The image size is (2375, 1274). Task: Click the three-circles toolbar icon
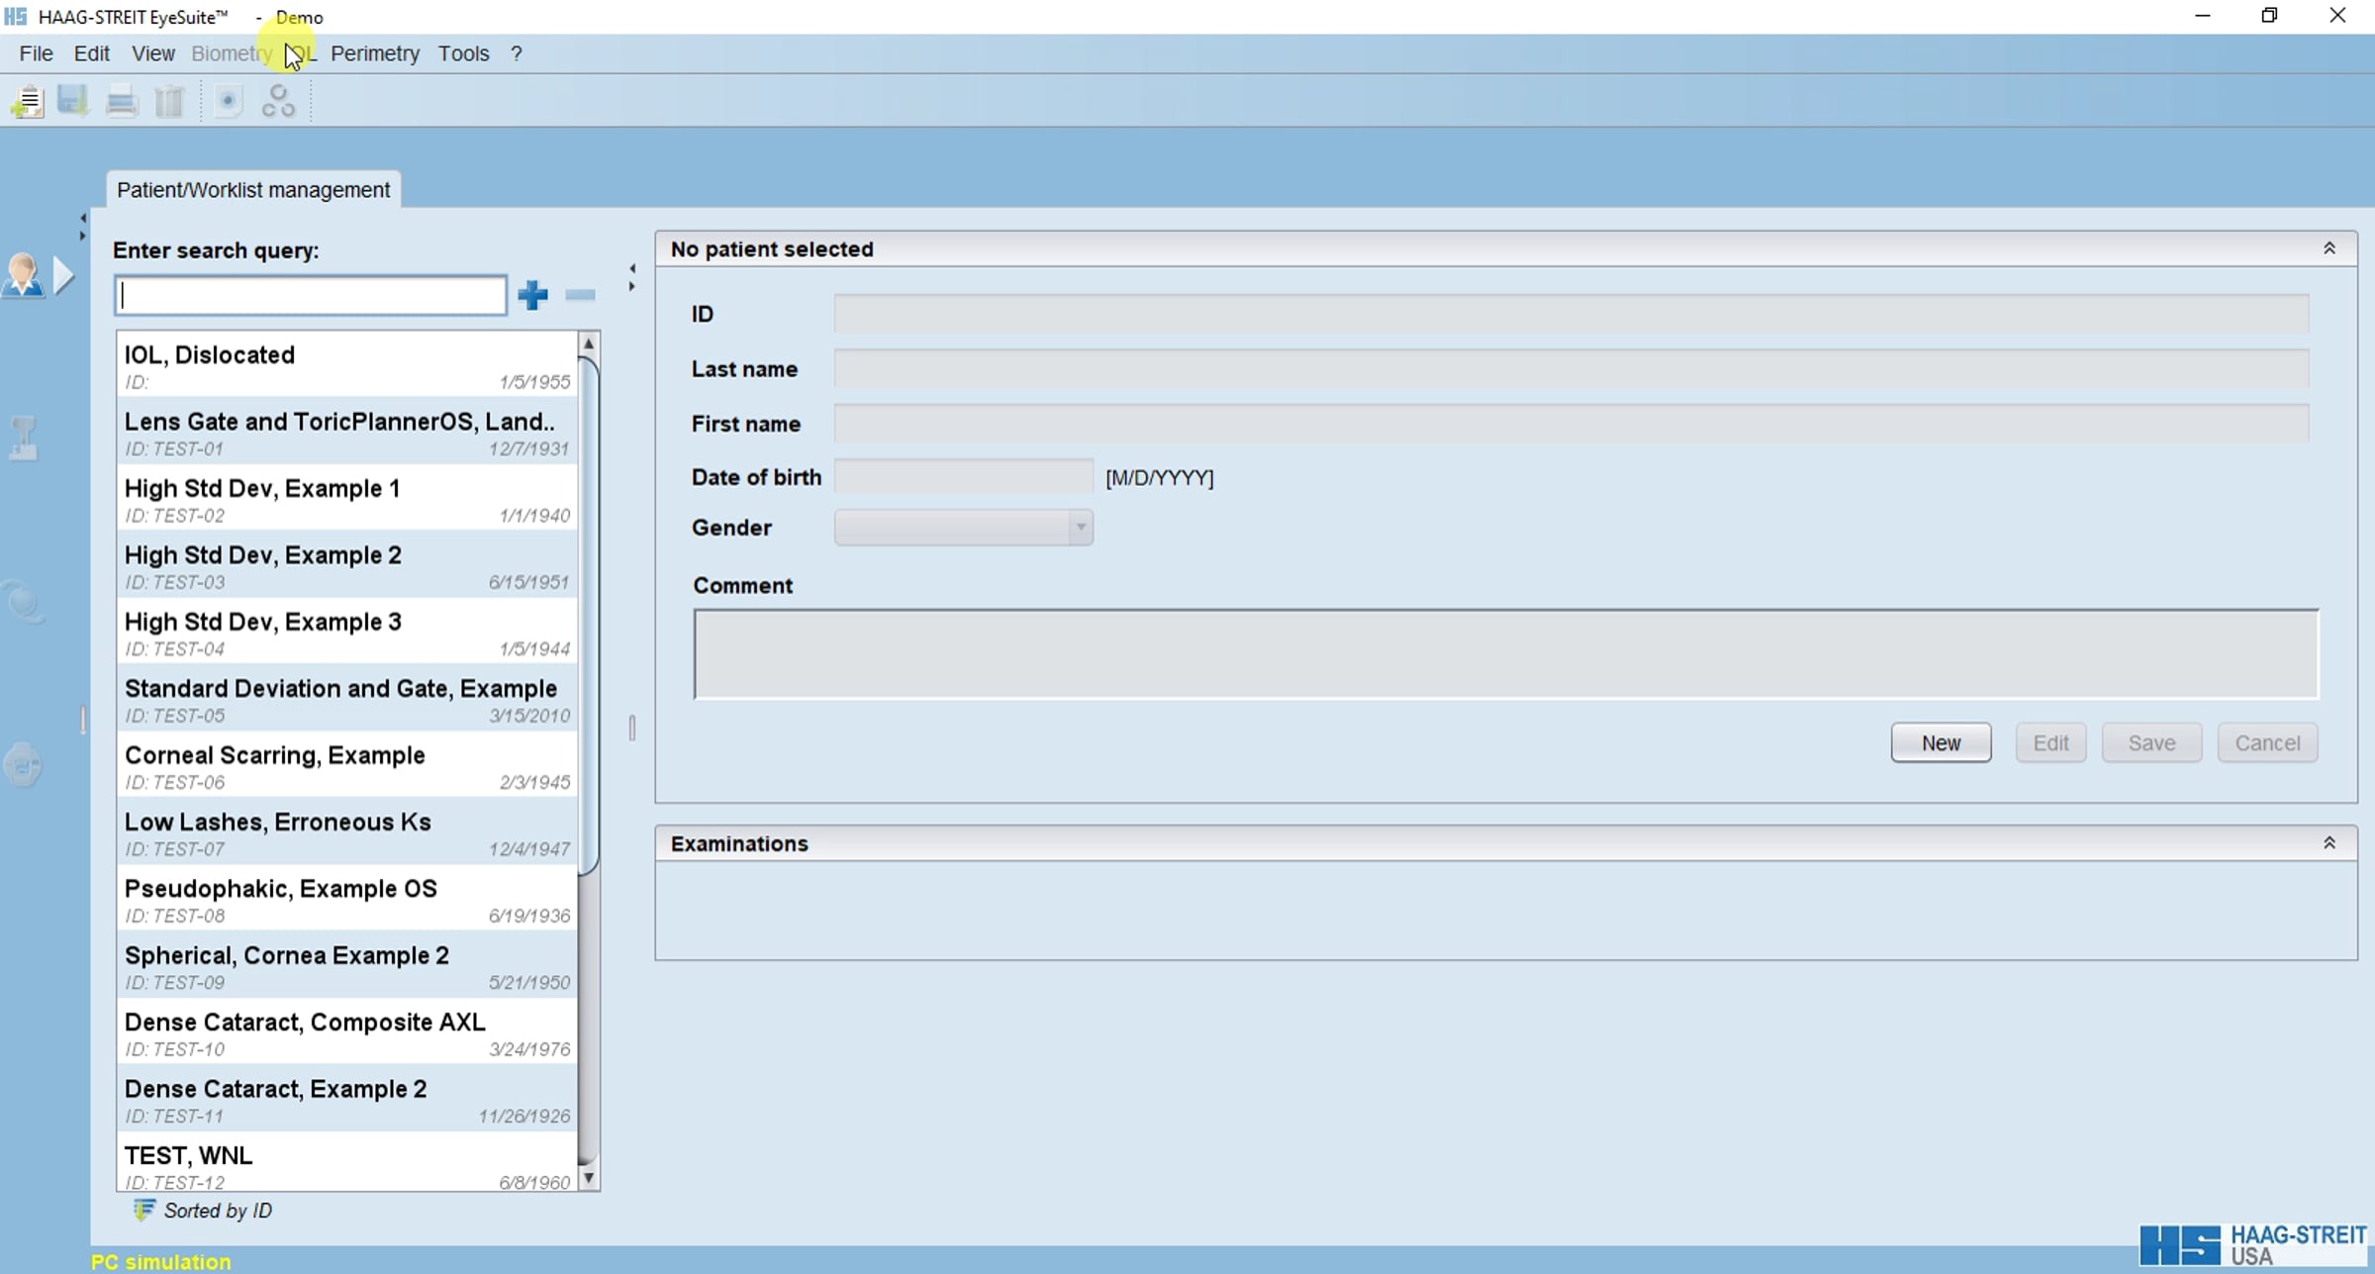pyautogui.click(x=278, y=101)
